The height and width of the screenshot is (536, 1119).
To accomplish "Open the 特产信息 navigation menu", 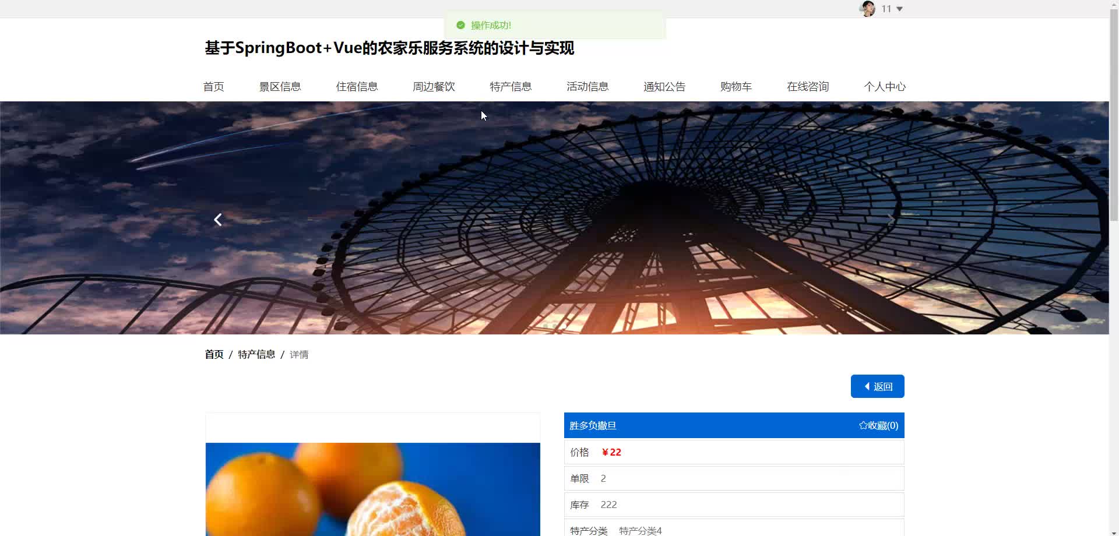I will coord(511,87).
